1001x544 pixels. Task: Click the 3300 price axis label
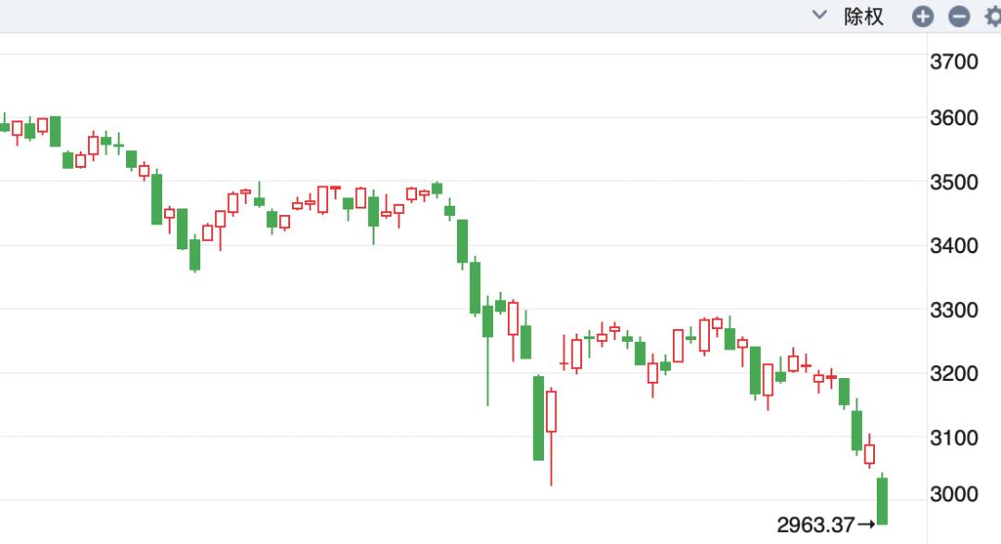point(954,310)
